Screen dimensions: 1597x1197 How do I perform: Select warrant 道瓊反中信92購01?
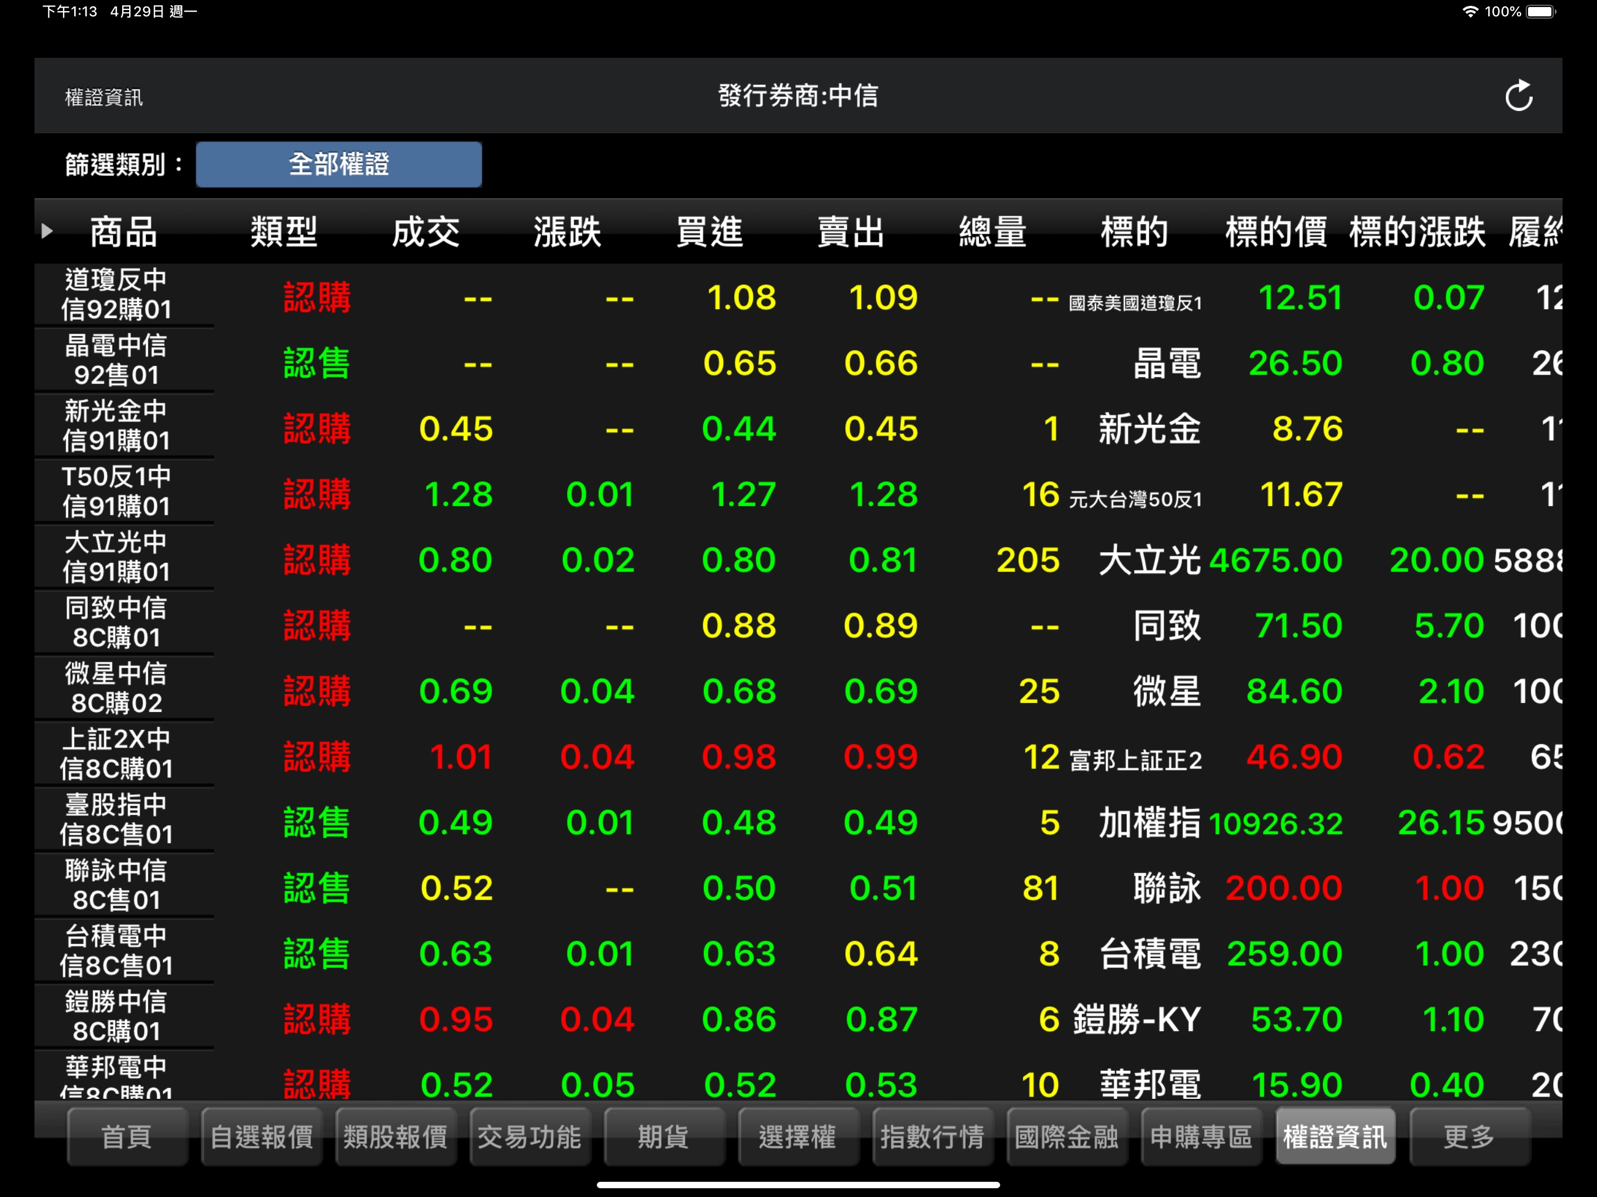pos(116,295)
